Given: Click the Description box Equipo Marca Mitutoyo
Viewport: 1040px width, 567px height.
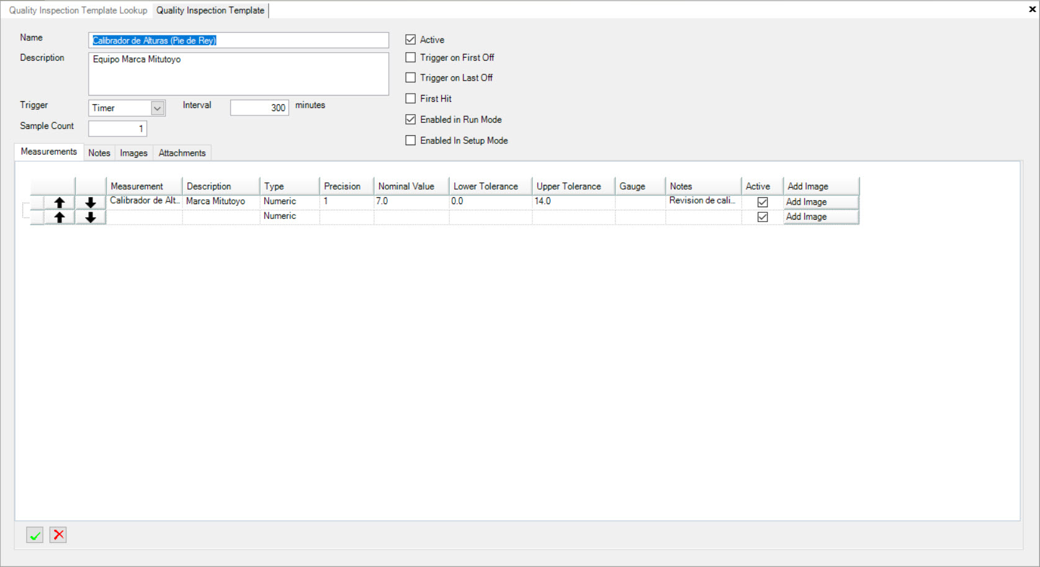Looking at the screenshot, I should pos(238,74).
